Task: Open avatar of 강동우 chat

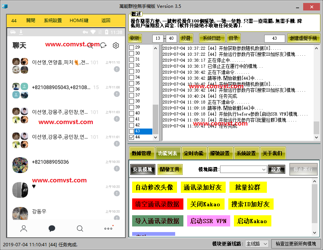Action: click(20, 213)
